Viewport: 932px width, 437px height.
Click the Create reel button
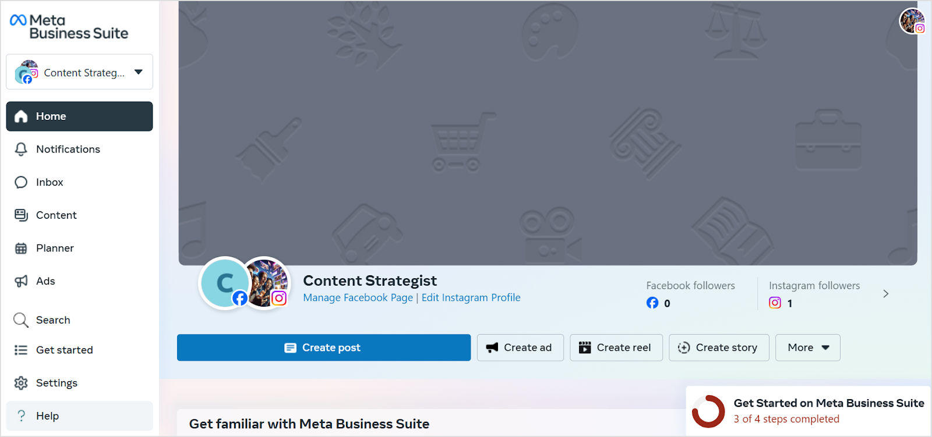coord(616,347)
